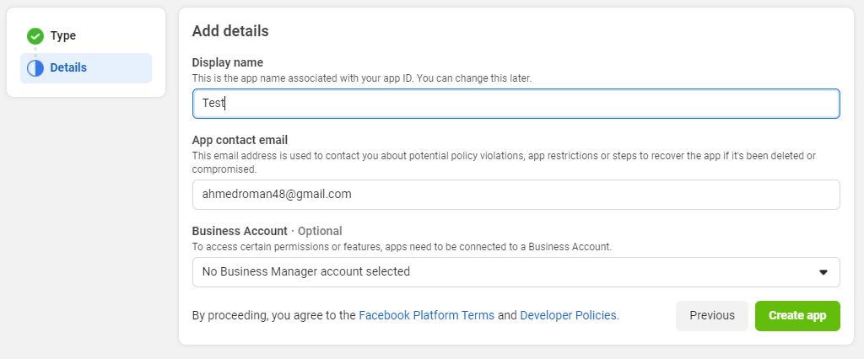Open the Facebook Platform Terms link

[x=426, y=316]
